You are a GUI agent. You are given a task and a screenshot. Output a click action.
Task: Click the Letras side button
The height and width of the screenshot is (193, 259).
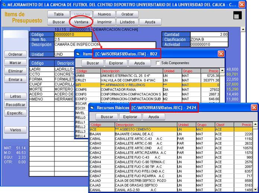pyautogui.click(x=15, y=96)
